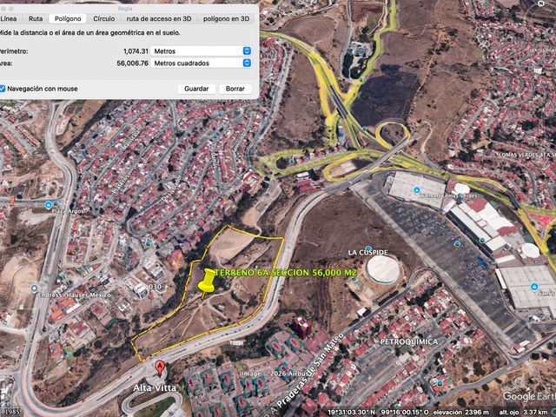Screen dimensions: 556x417
Task: Select the Círculo tab
Action: [x=104, y=19]
